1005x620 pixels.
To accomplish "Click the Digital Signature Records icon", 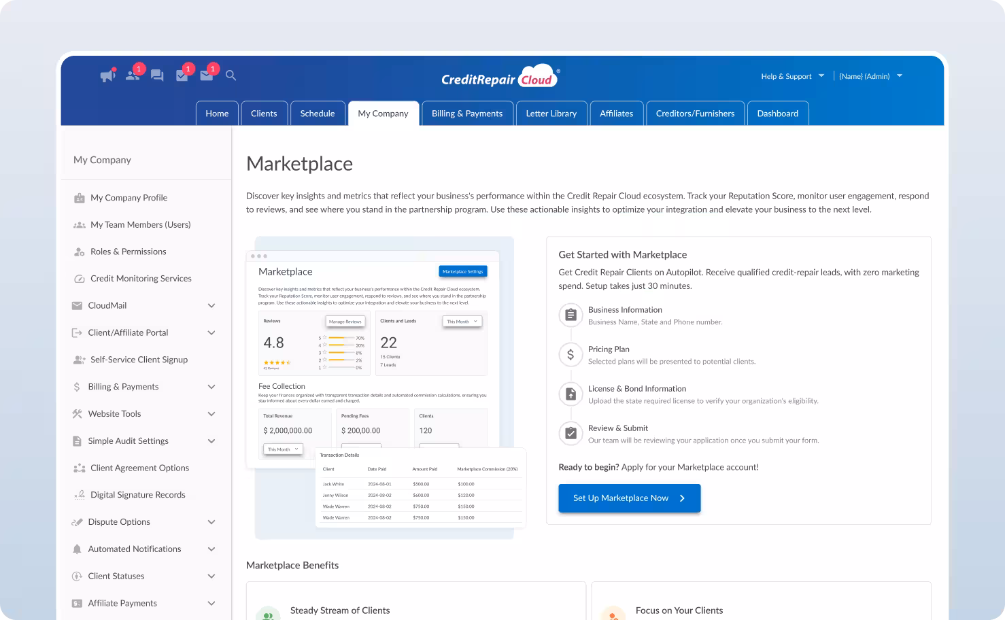I will point(80,495).
